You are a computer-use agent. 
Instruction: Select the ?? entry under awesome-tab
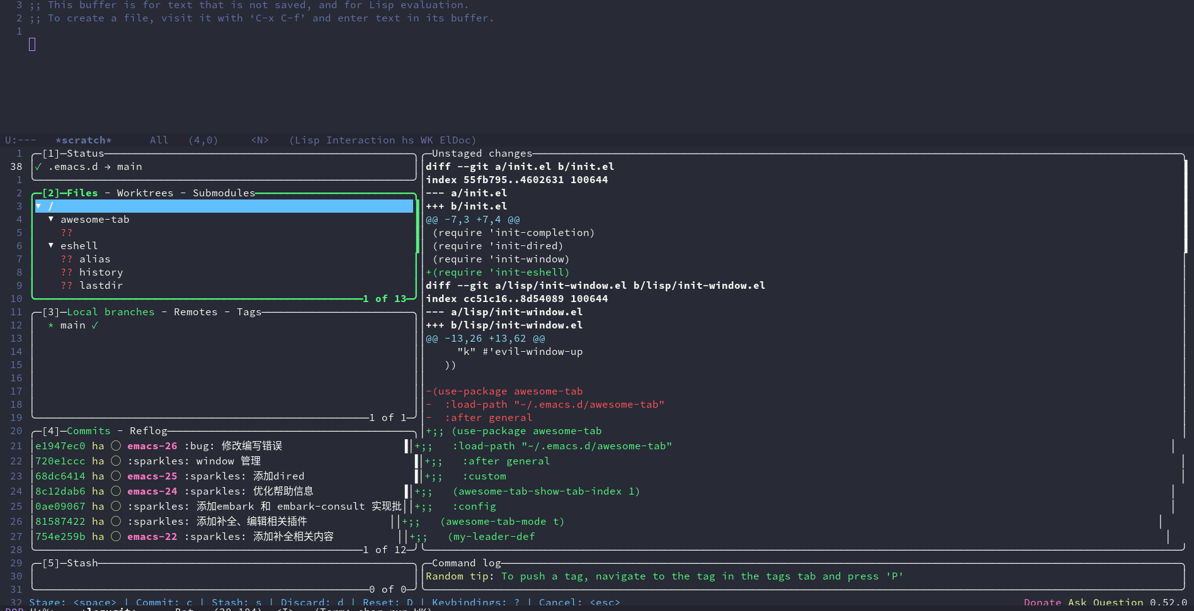click(67, 232)
